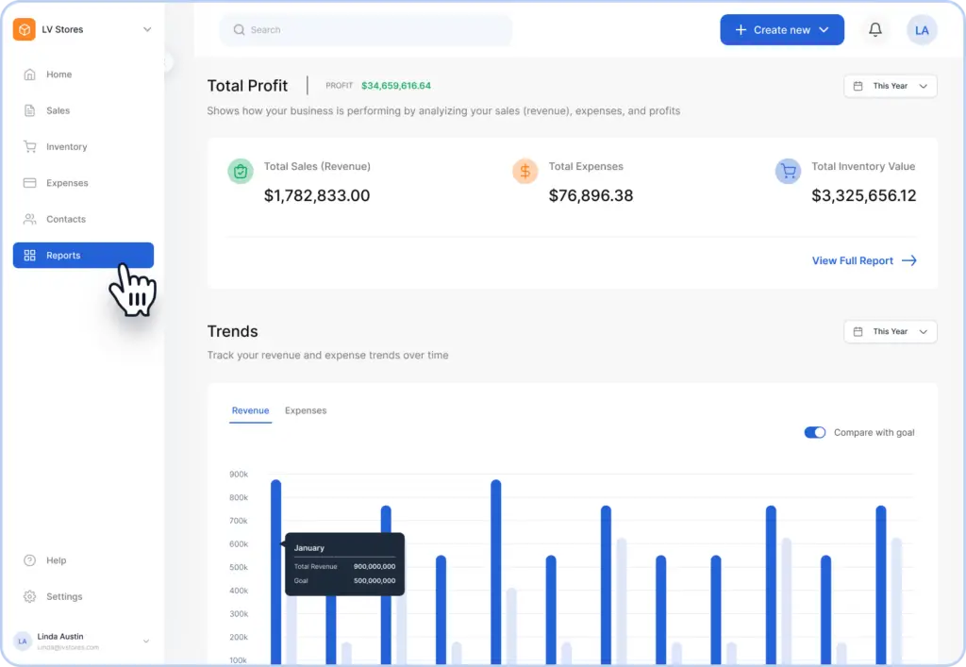This screenshot has height=667, width=966.
Task: Click the orange Total Expenses dollar icon
Action: (x=525, y=171)
